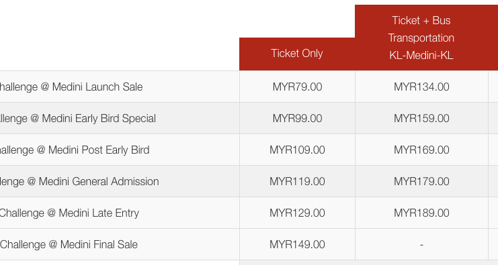Select the MYR189.00 Late Entry bus price

421,213
